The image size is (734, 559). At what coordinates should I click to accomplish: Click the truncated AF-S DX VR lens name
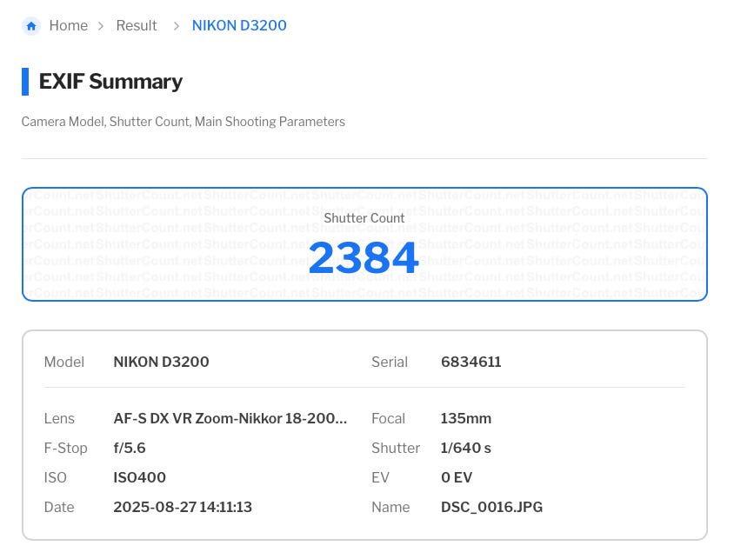tap(230, 419)
